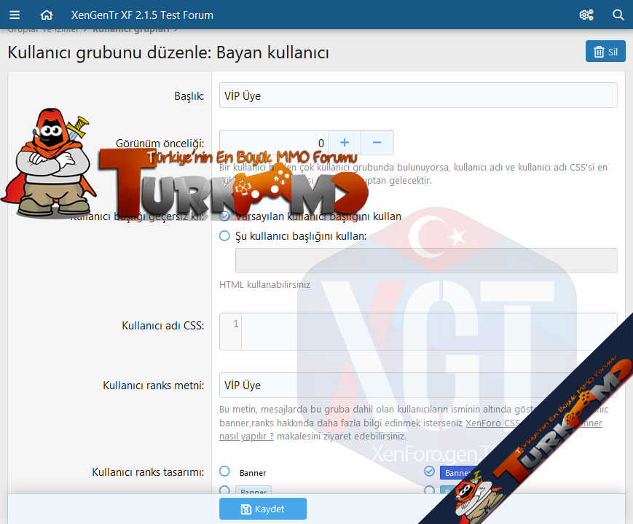Click the Kullanıcı adı CSS label
The image size is (633, 524).
coord(163,326)
